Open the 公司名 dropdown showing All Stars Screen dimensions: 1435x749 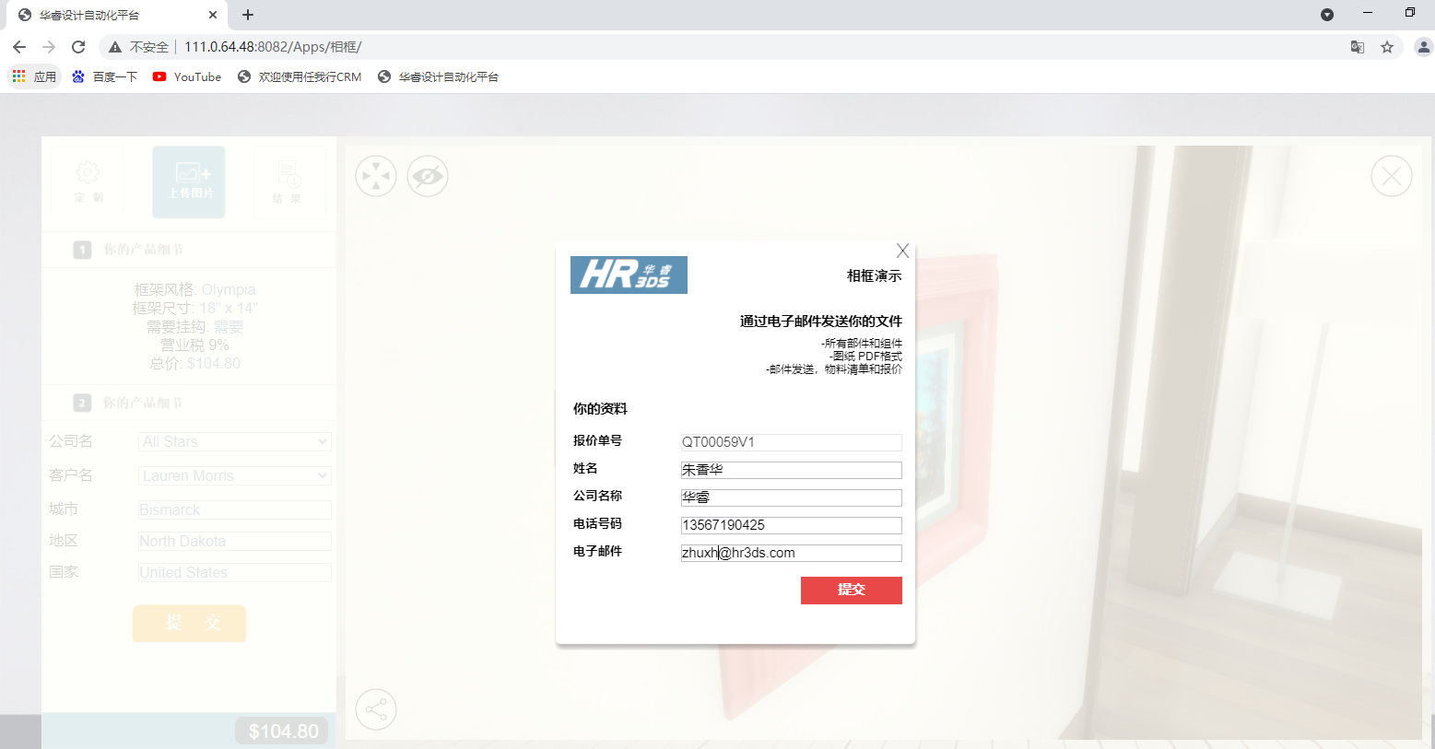click(x=234, y=441)
